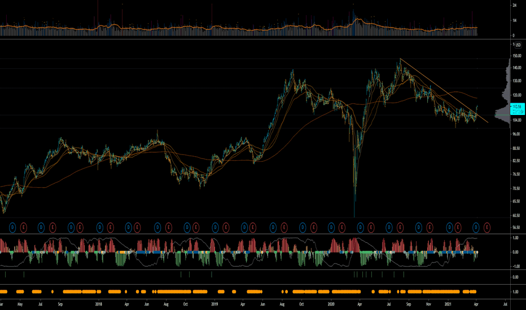Click the 88.50 price axis label

516,148
